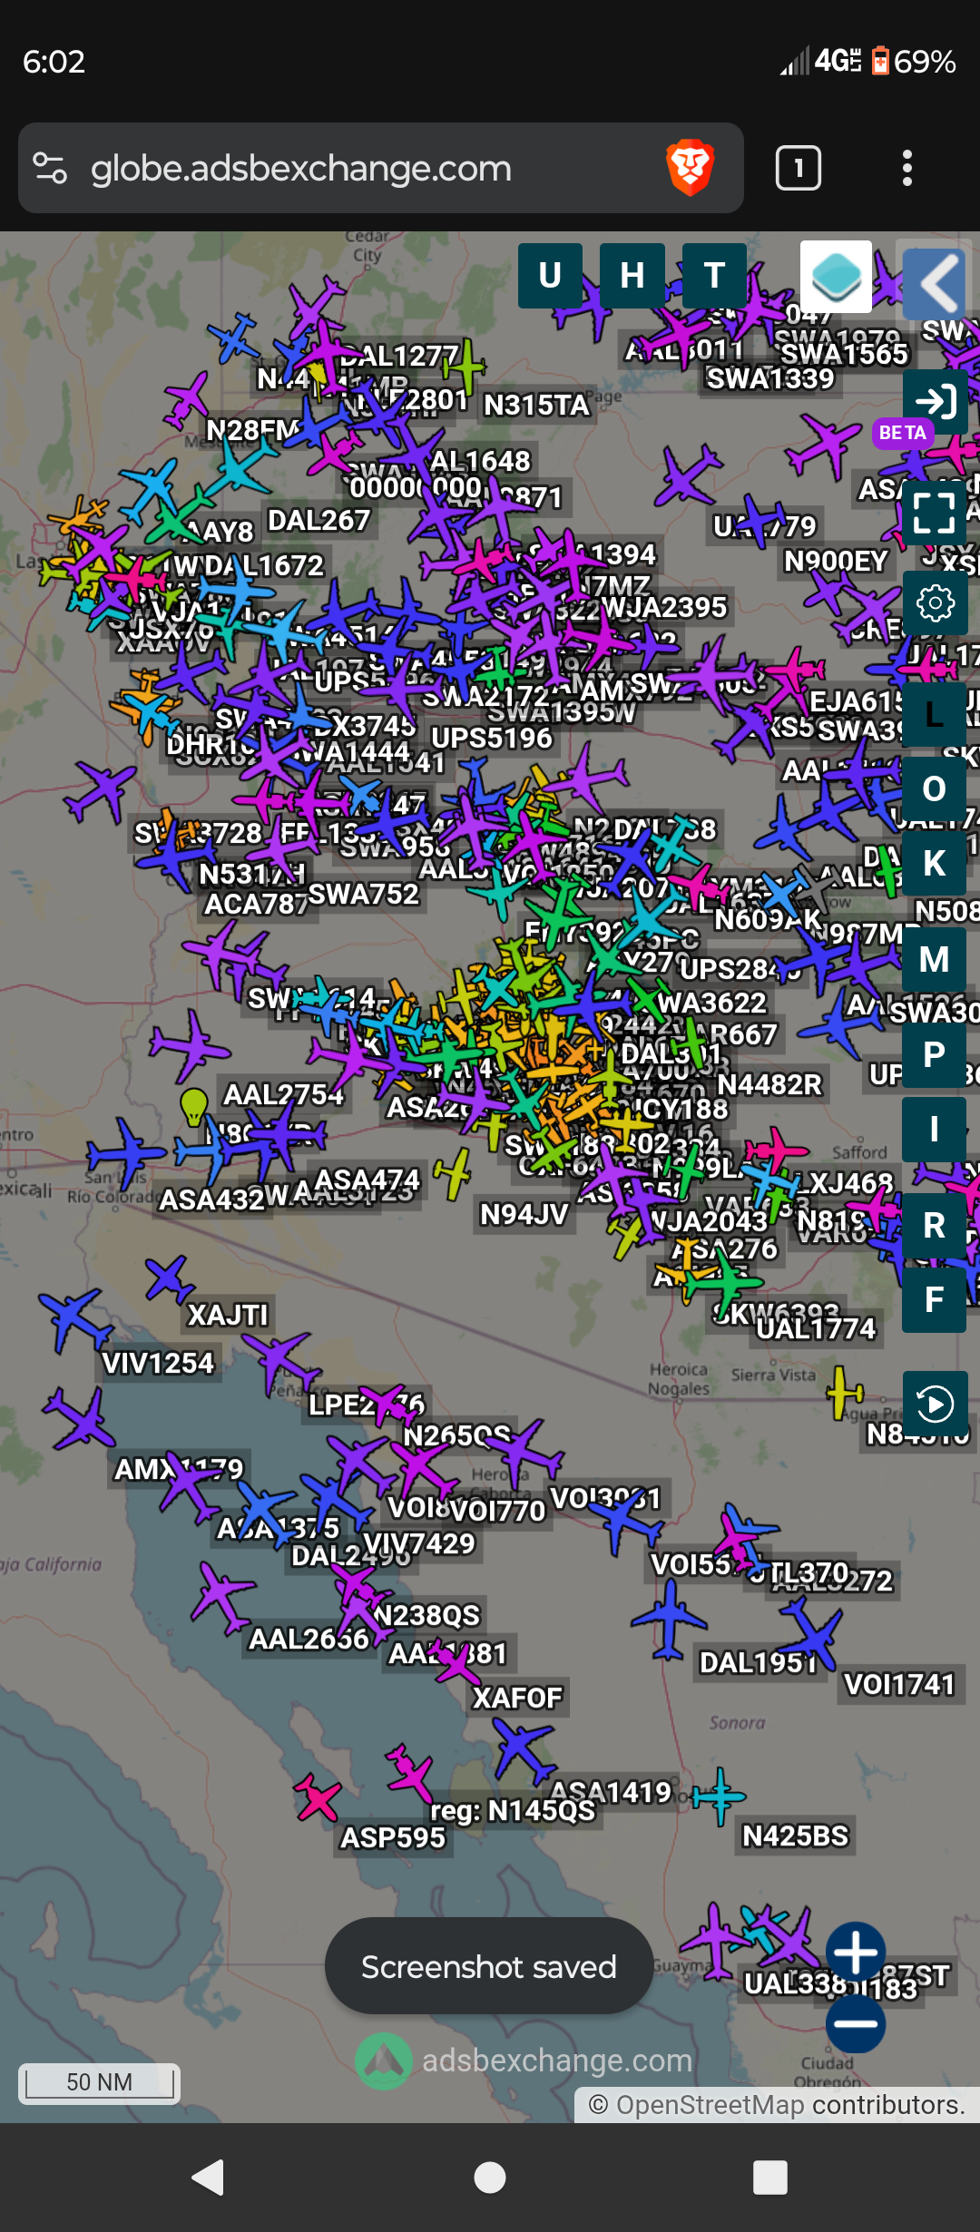Open the replay history icon
The width and height of the screenshot is (980, 2232).
point(935,1404)
